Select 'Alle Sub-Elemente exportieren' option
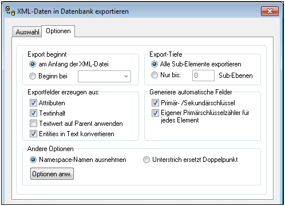The height and width of the screenshot is (206, 285). coord(155,64)
